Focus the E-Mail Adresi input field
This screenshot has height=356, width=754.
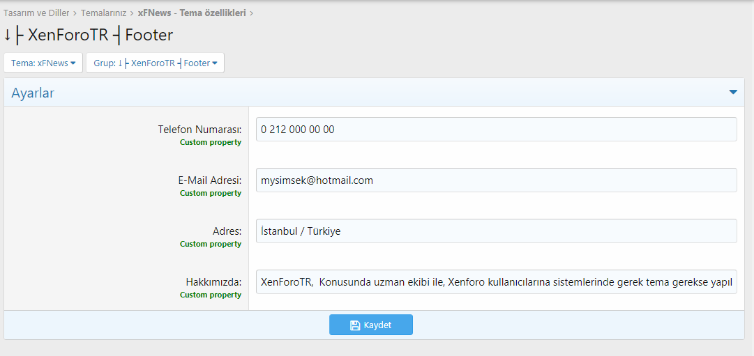[x=496, y=180]
